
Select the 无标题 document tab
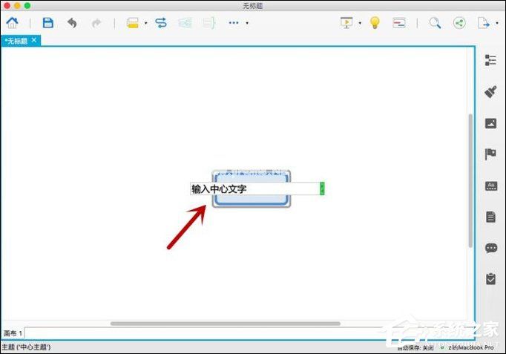16,40
